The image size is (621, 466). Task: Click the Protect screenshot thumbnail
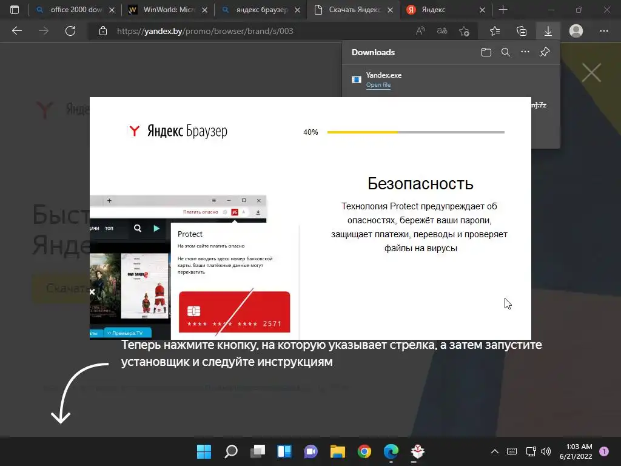[194, 267]
